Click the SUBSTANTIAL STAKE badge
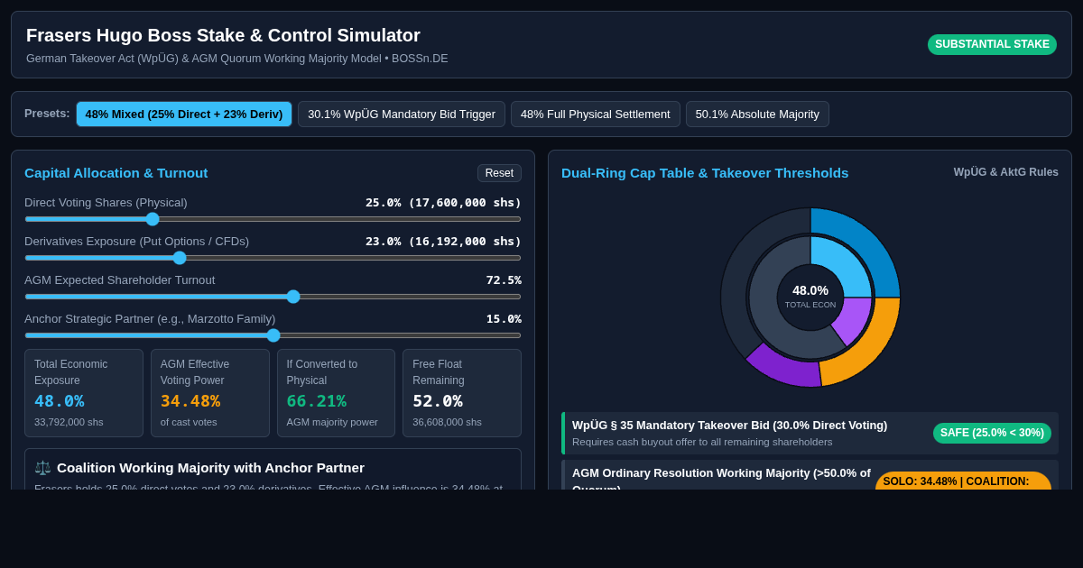Image resolution: width=1083 pixels, height=568 pixels. (992, 44)
